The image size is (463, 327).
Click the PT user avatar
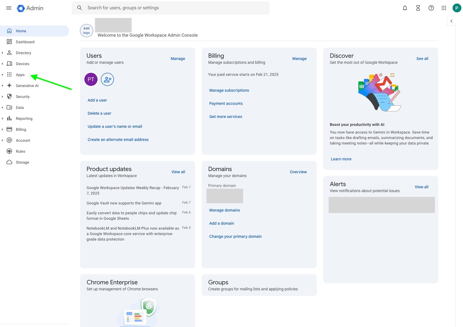tap(91, 79)
